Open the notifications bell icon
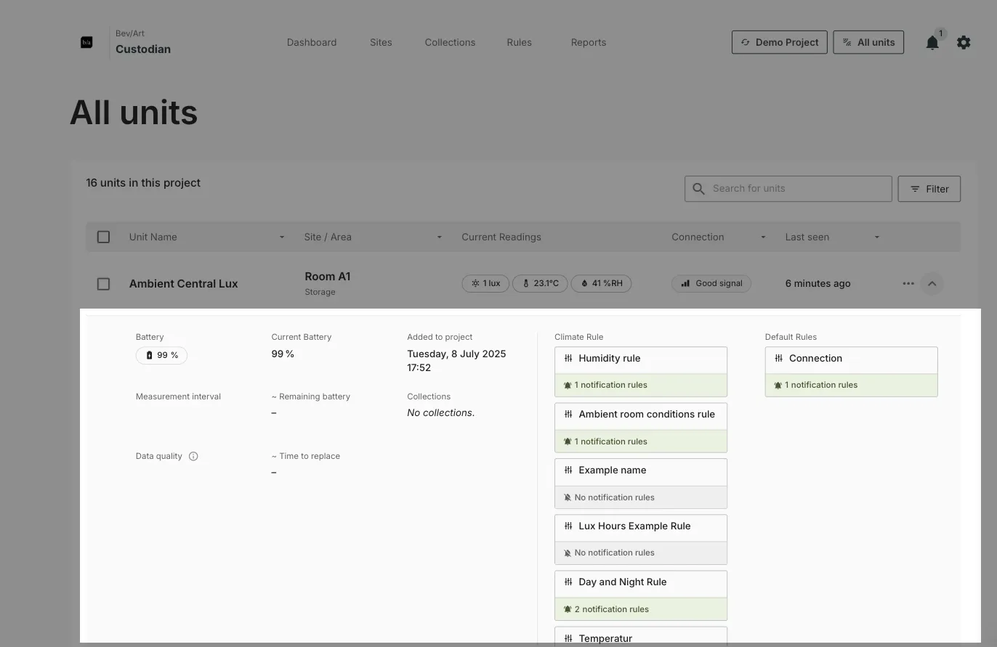 (932, 43)
